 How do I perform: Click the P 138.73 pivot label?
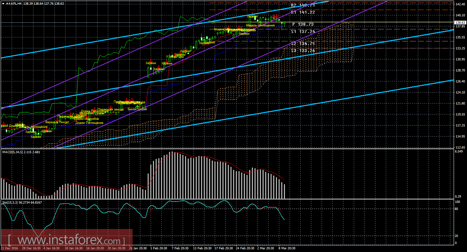pos(303,24)
